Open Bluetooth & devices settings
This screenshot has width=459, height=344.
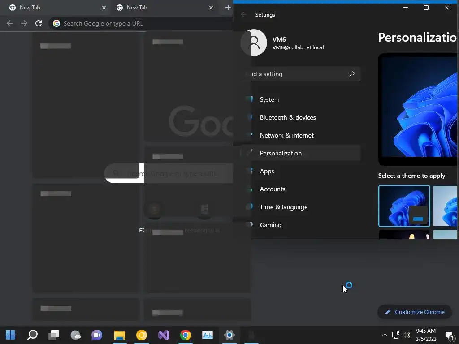click(x=300, y=117)
